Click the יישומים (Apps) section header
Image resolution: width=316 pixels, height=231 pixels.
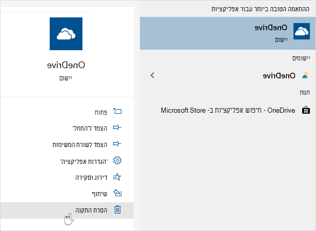tap(301, 58)
